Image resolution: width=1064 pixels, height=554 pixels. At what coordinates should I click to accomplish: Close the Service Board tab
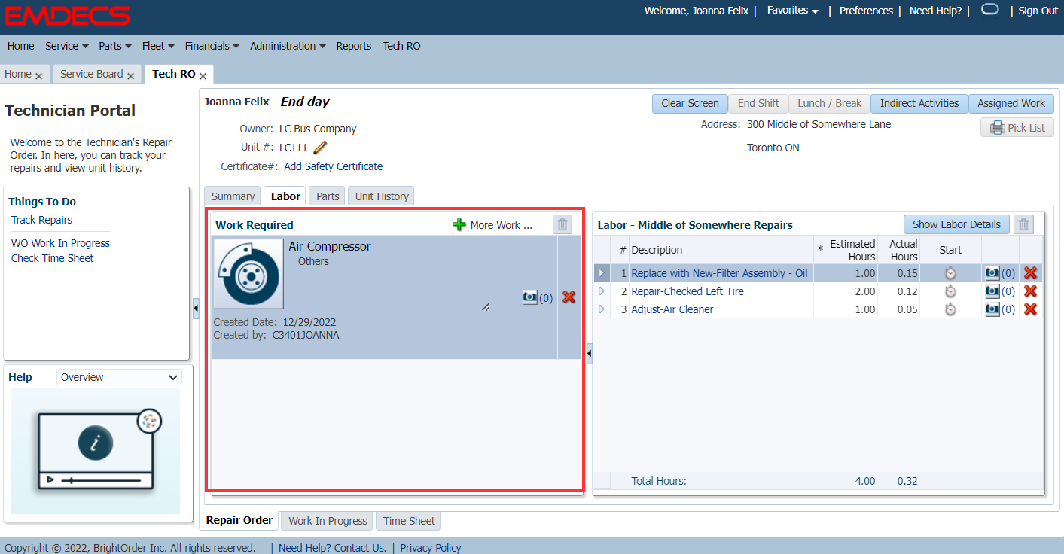(x=130, y=76)
